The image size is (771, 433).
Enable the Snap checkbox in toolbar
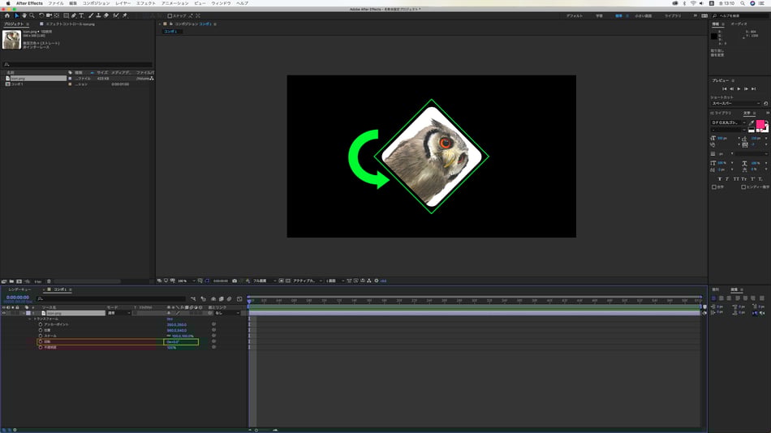[170, 15]
